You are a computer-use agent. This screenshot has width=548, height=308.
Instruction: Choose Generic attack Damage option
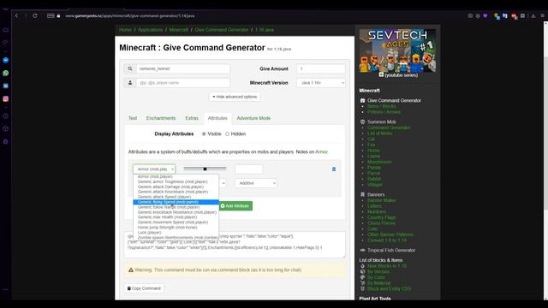click(x=176, y=187)
